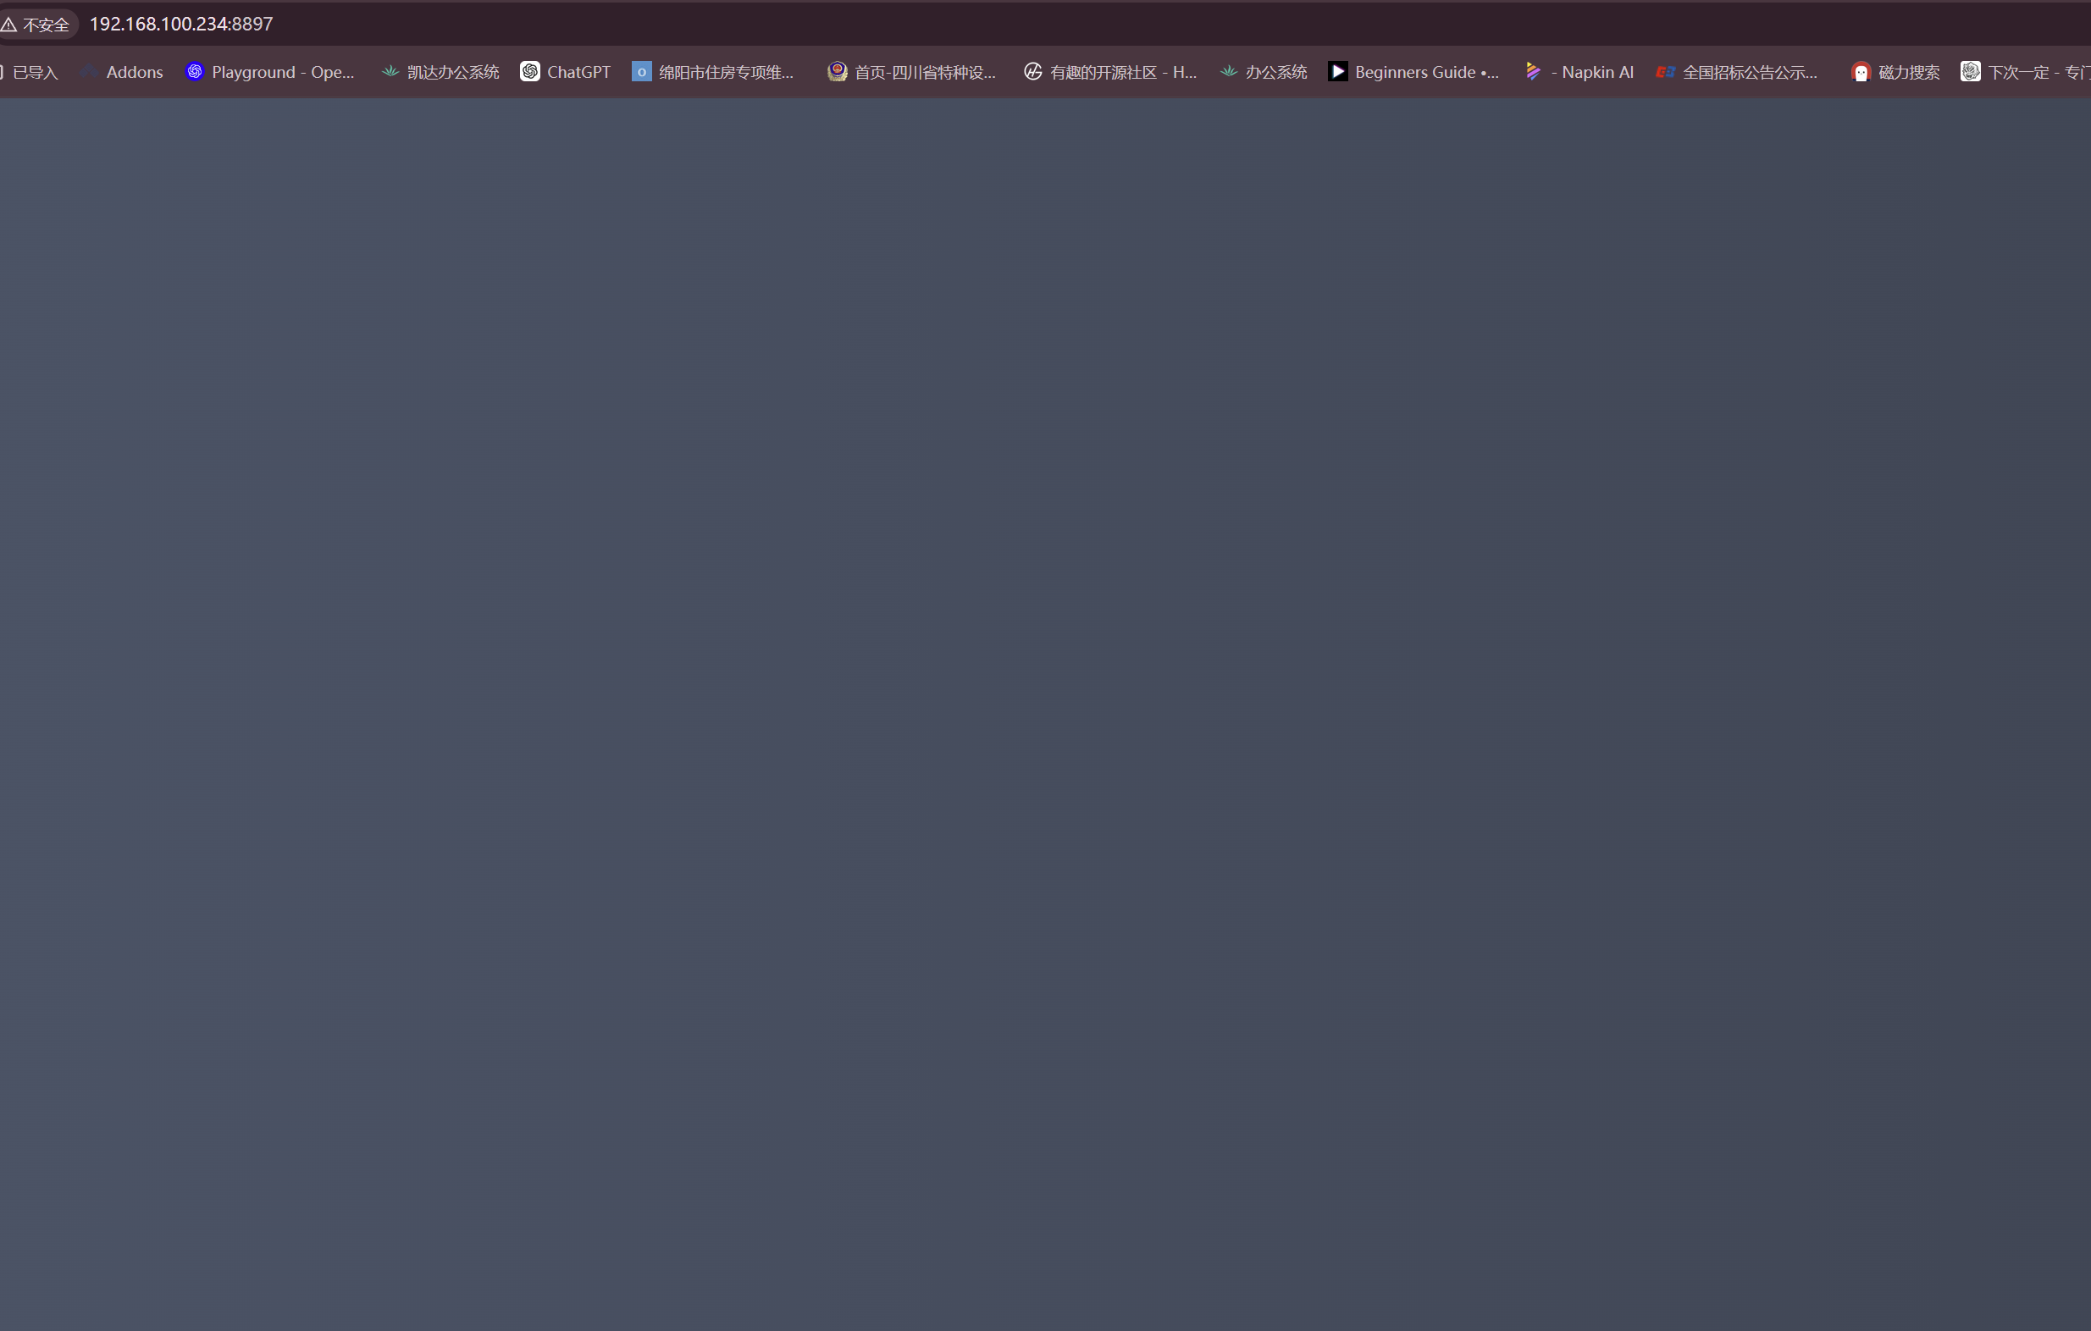Open the Beginners Guide play icon bookmark
2091x1331 pixels.
(1338, 71)
